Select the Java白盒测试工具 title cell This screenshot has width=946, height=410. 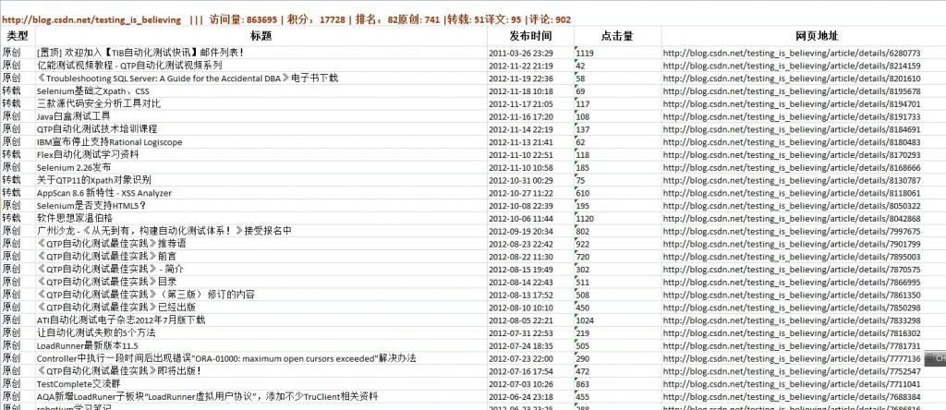[261, 116]
